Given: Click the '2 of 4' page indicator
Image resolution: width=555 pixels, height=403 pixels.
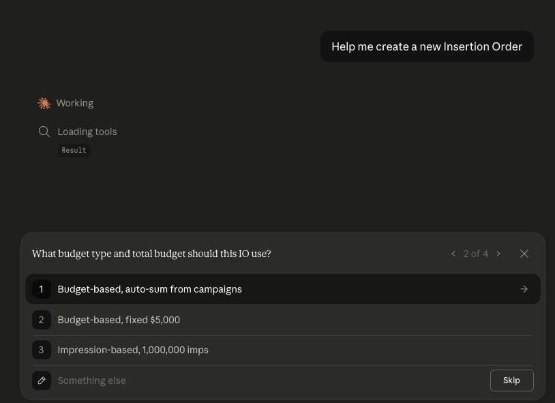Looking at the screenshot, I should click(x=476, y=254).
